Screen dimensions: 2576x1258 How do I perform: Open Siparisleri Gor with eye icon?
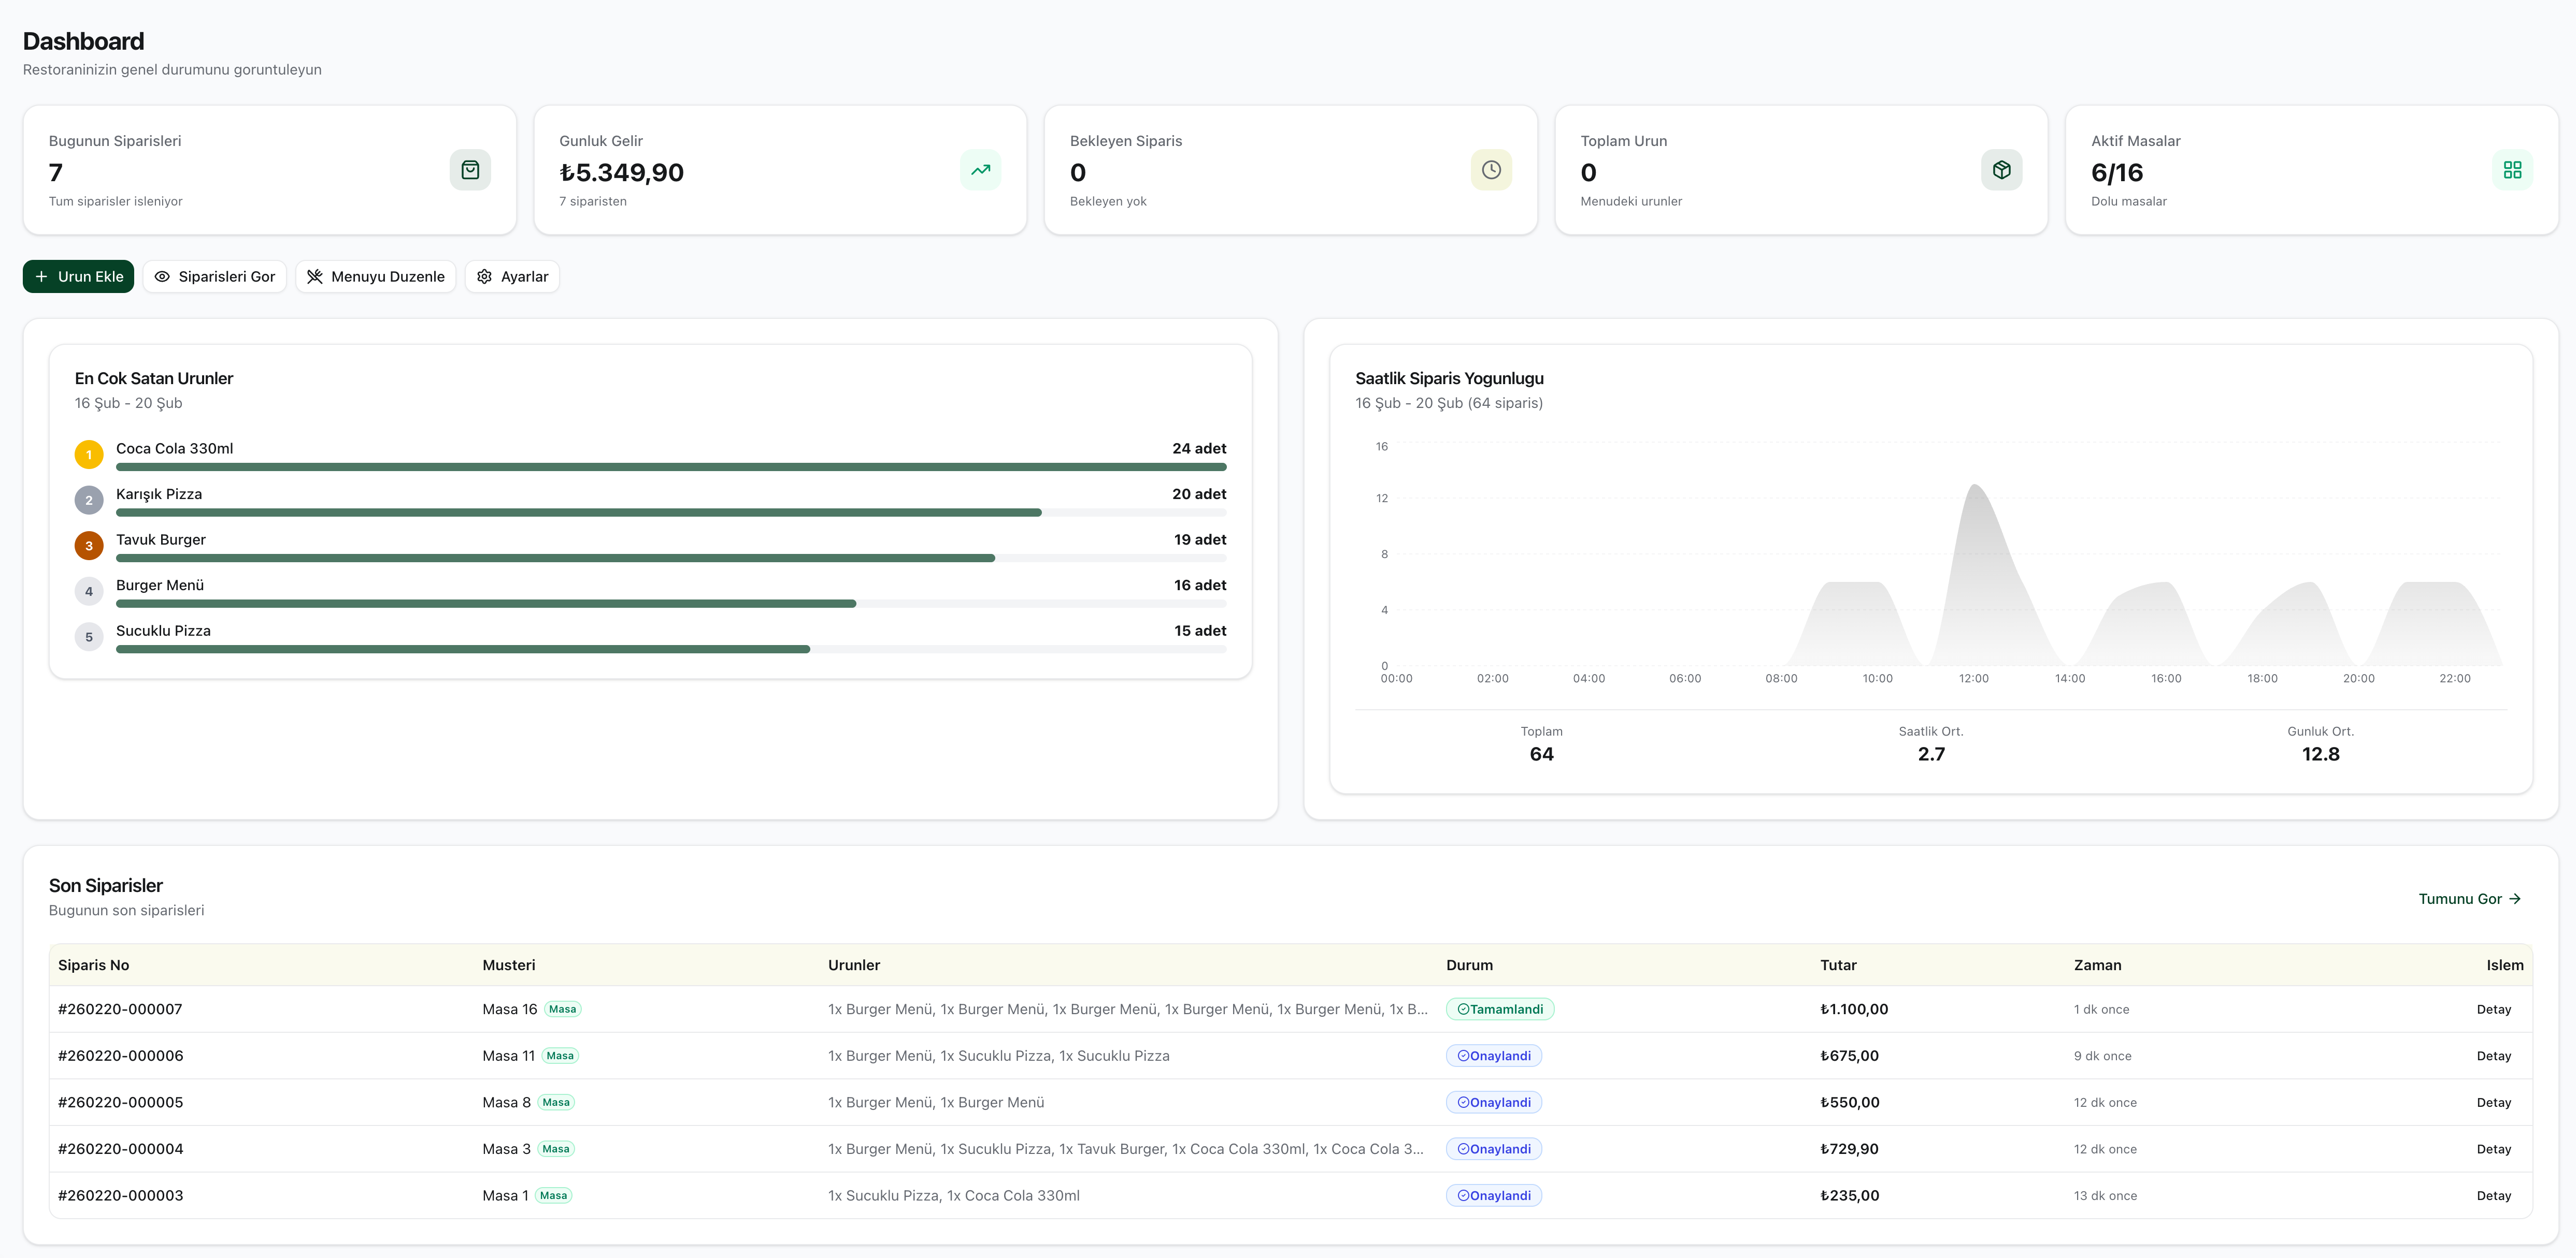(215, 277)
